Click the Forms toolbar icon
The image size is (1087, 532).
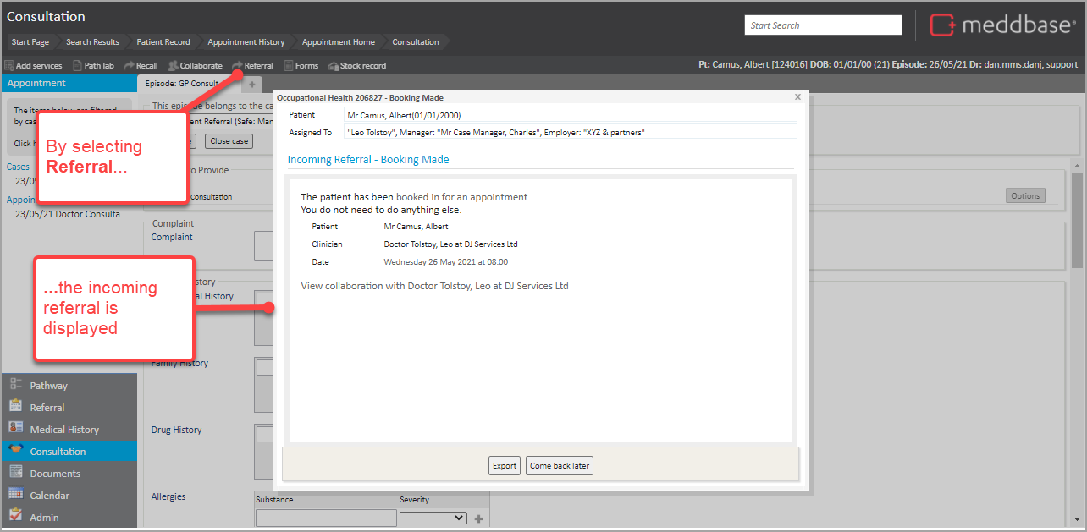click(301, 65)
